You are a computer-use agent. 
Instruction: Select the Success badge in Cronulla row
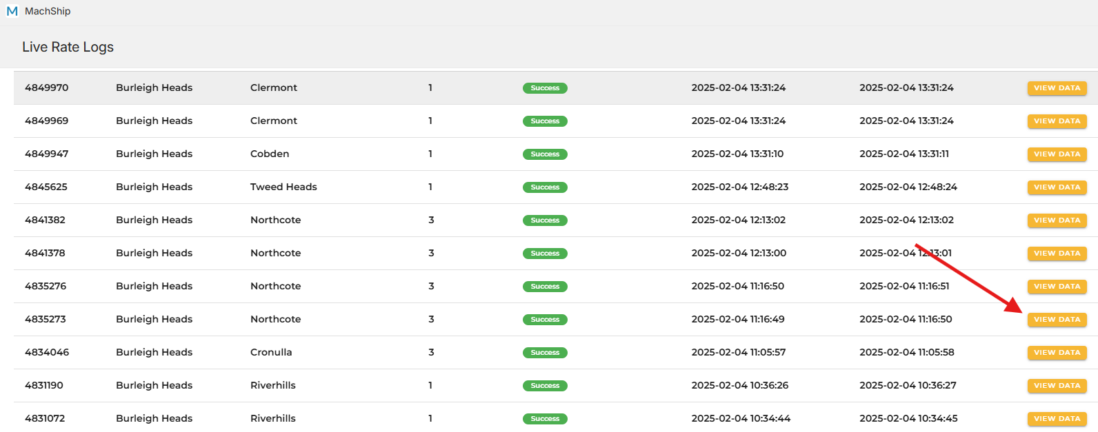click(545, 353)
